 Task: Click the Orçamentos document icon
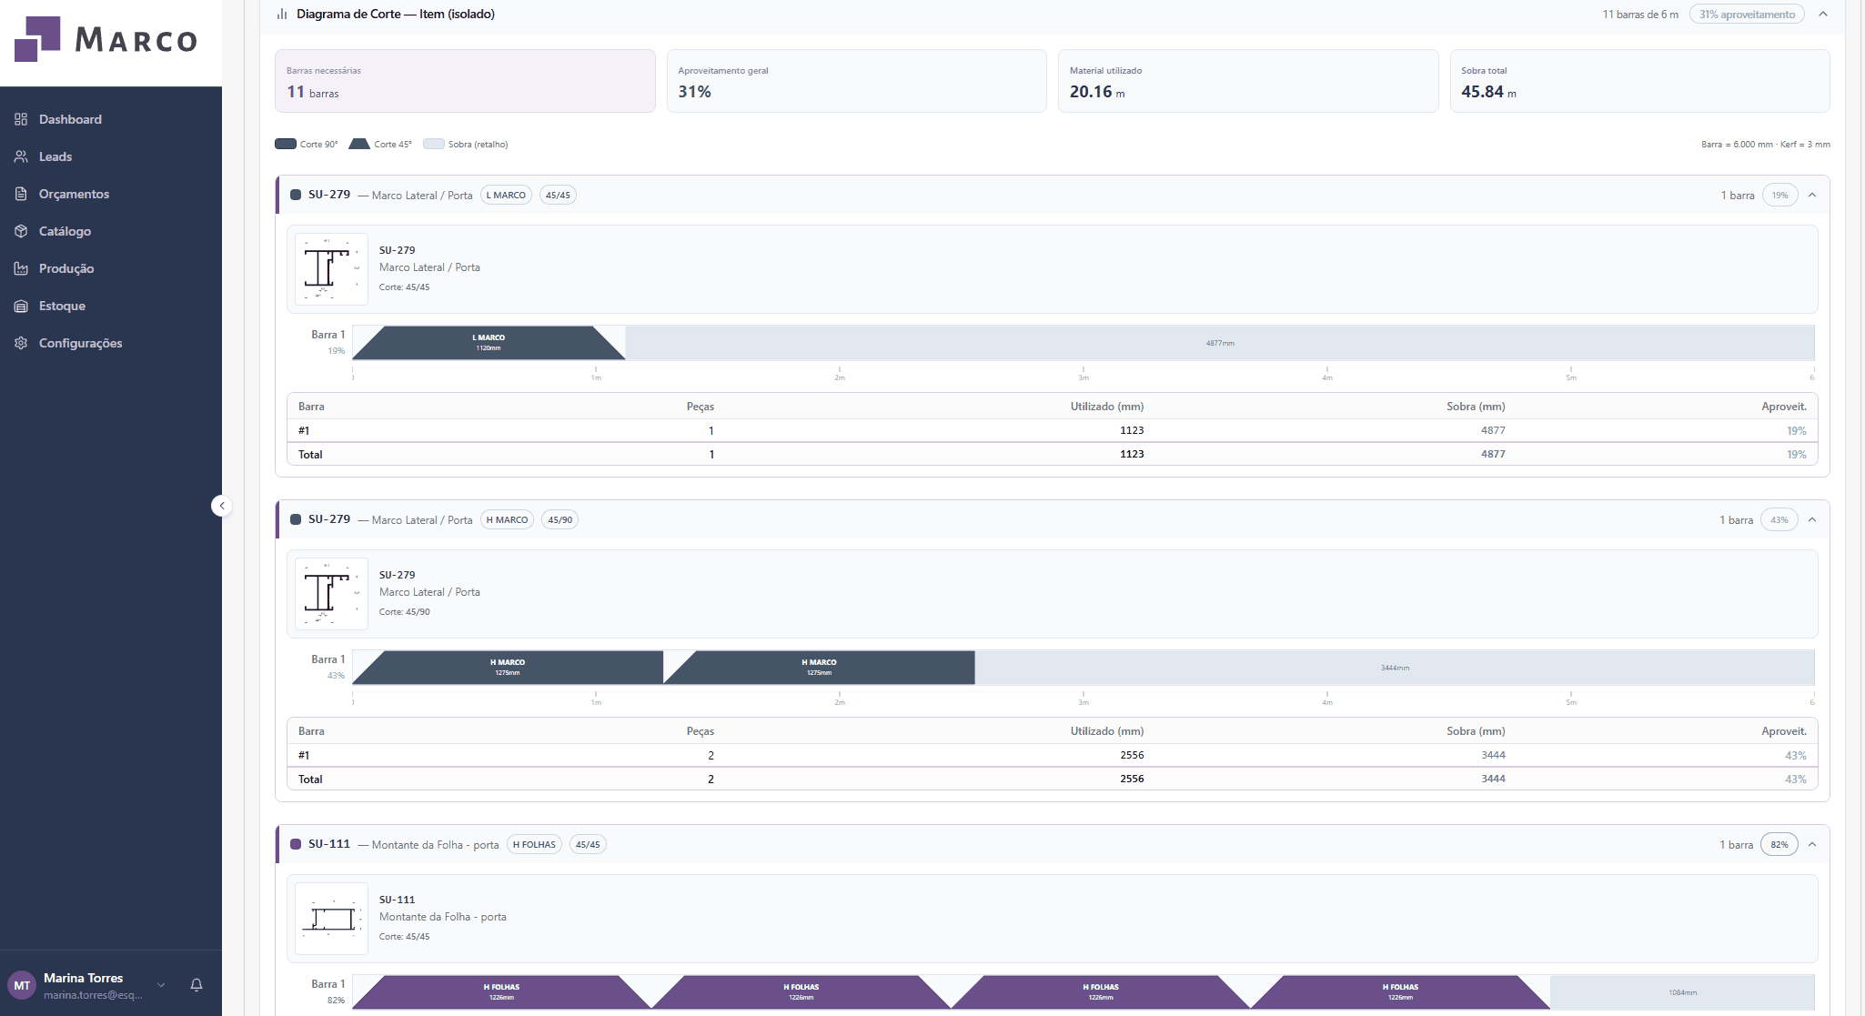click(21, 194)
